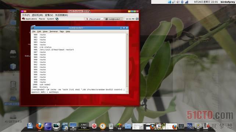236x132 pixels.
Task: Open the terminal File menu
Action: (x=34, y=31)
